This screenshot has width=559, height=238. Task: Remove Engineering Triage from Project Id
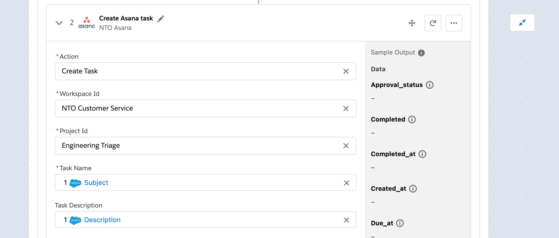346,146
